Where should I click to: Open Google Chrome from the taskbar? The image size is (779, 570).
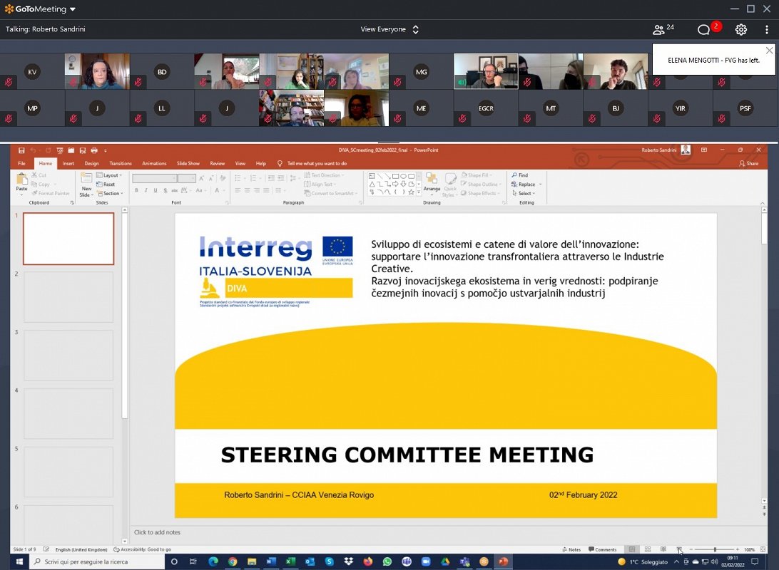point(233,561)
